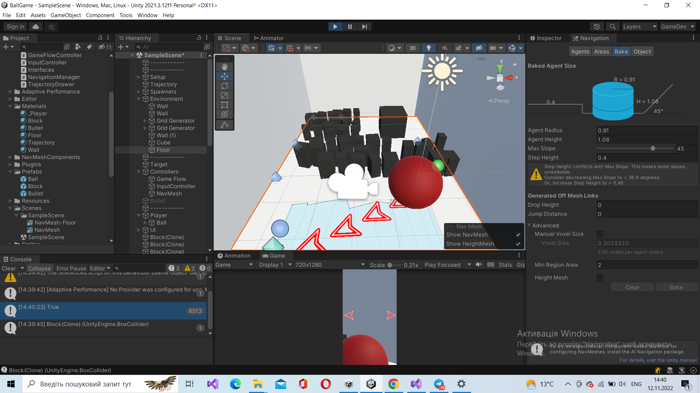700x393 pixels.
Task: Expand the Setup object in Hierarchy
Action: point(139,77)
